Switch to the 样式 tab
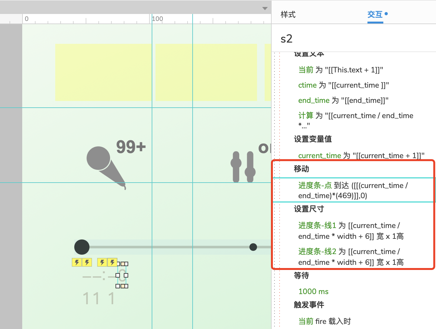The height and width of the screenshot is (329, 436). tap(288, 15)
